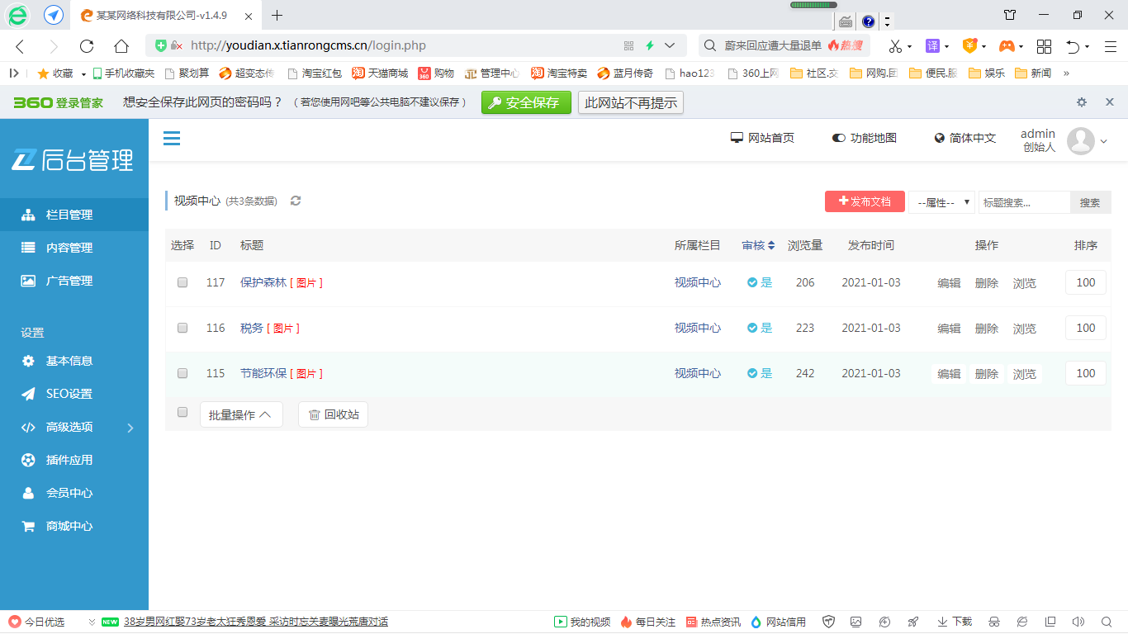Tick the select-all checkbox beside 批量操作
The width and height of the screenshot is (1128, 634).
point(182,412)
